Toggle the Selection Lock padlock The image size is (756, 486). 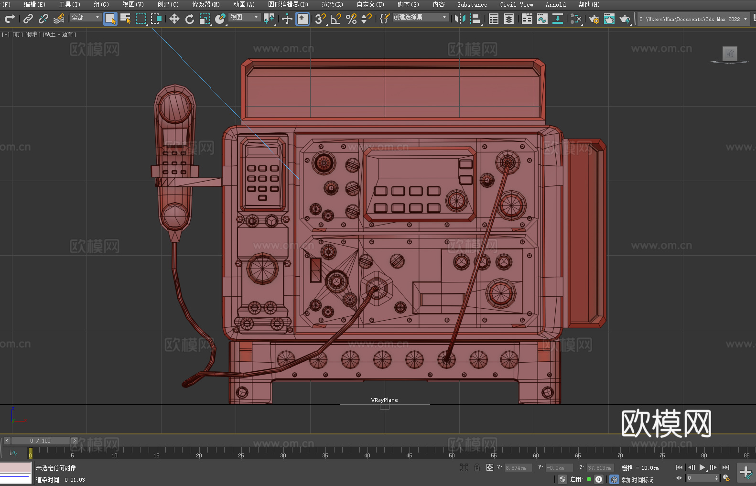coord(477,467)
